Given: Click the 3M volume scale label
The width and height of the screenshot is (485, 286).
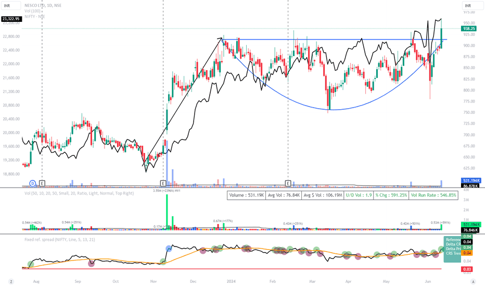Looking at the screenshot, I should pos(466,200).
